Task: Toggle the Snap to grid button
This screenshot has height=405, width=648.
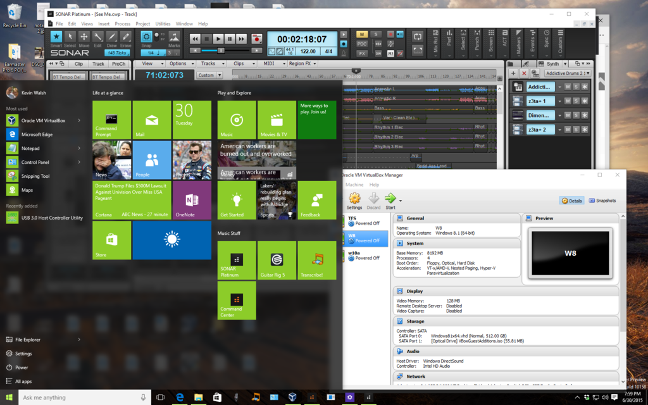Action: pyautogui.click(x=146, y=37)
